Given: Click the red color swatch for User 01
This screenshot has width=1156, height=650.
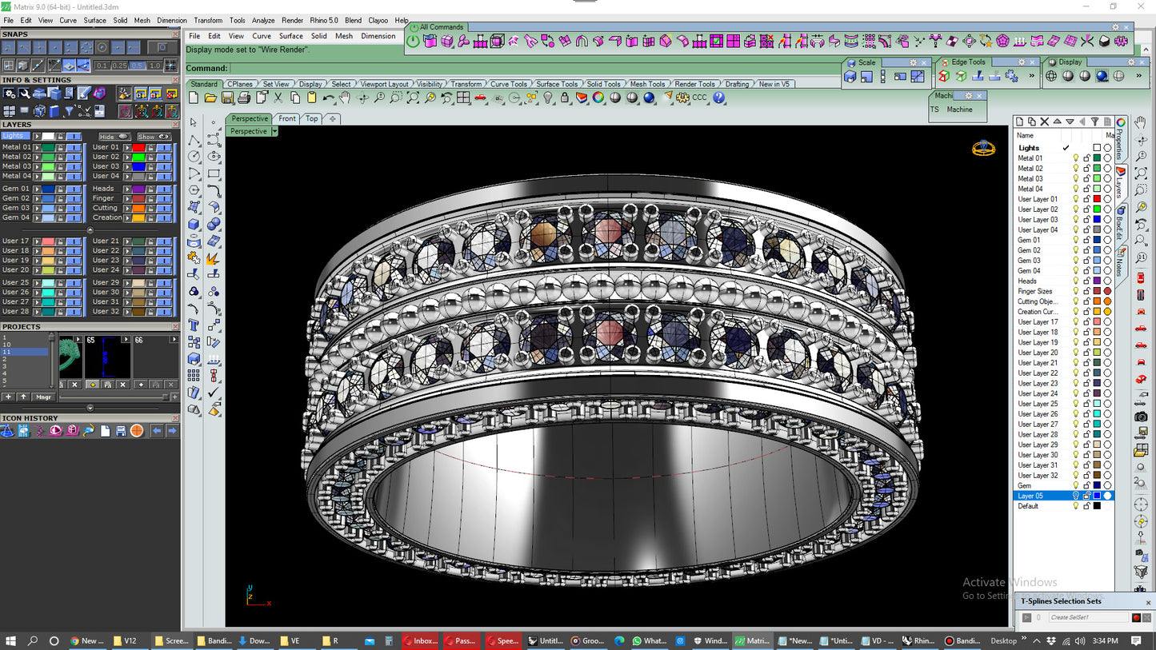Looking at the screenshot, I should [x=138, y=147].
